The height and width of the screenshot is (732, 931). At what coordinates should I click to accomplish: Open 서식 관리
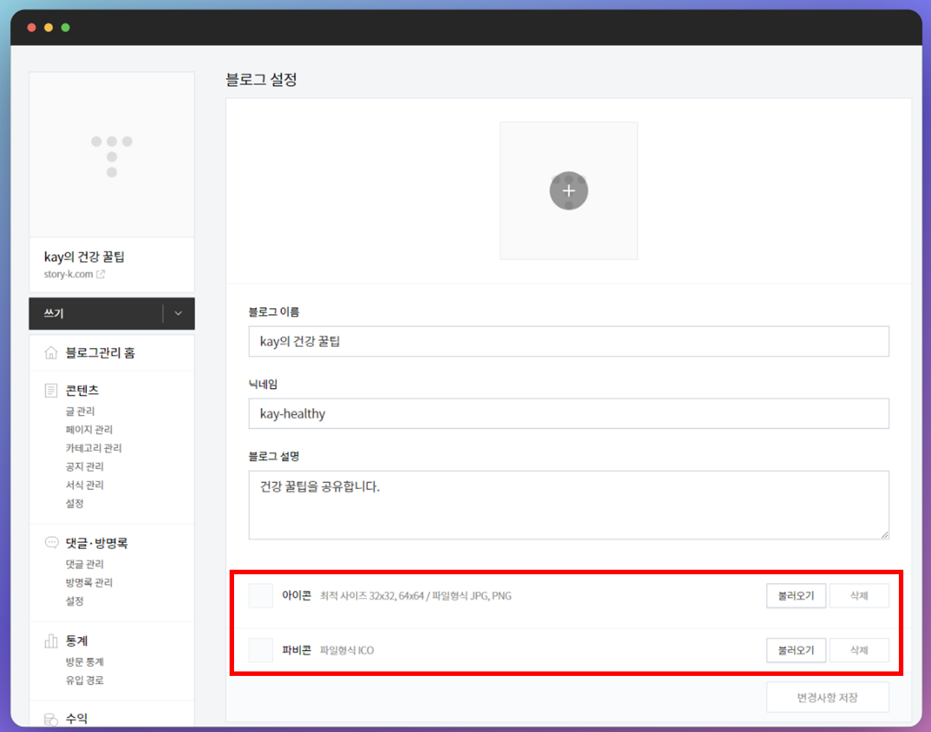click(x=85, y=485)
